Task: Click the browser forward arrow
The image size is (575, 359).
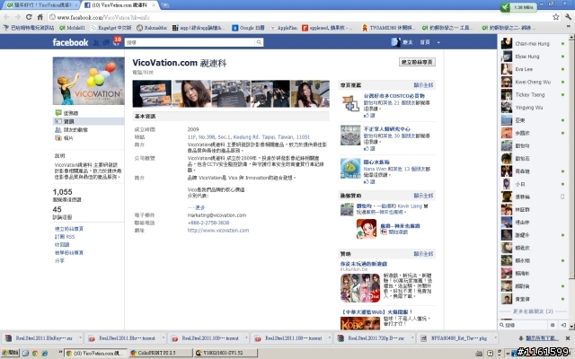Action: (18, 17)
